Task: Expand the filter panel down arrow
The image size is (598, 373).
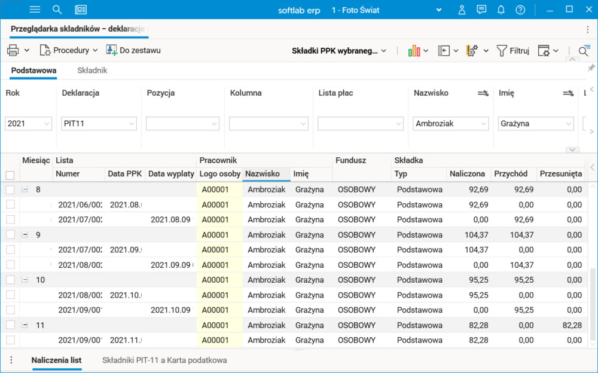Action: coord(572,149)
